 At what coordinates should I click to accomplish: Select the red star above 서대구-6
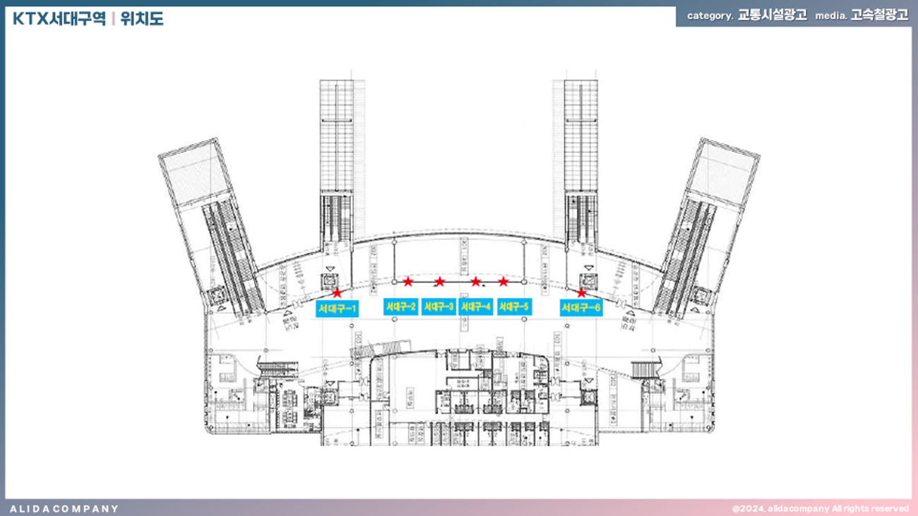point(581,292)
